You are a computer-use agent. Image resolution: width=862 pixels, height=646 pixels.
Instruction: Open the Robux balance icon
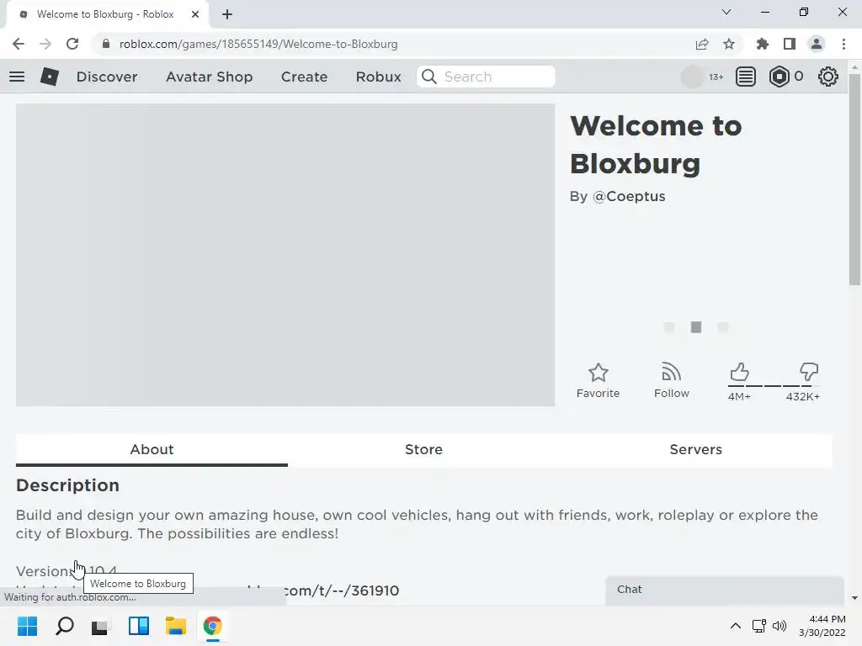[779, 77]
